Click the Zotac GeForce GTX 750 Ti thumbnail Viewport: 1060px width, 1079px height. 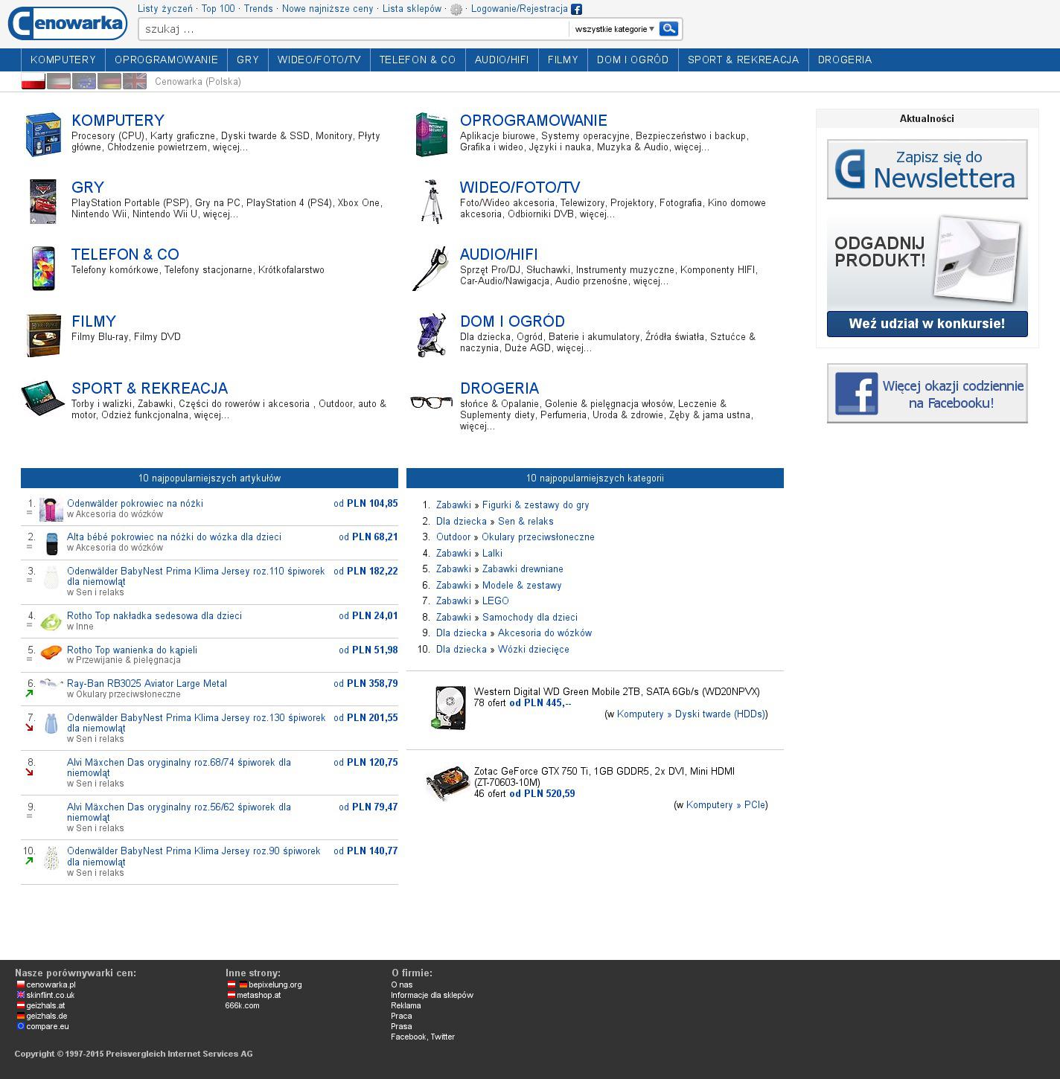click(x=447, y=784)
